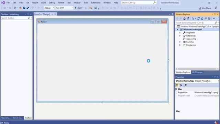Expand the Properties node in tree

coord(180,33)
